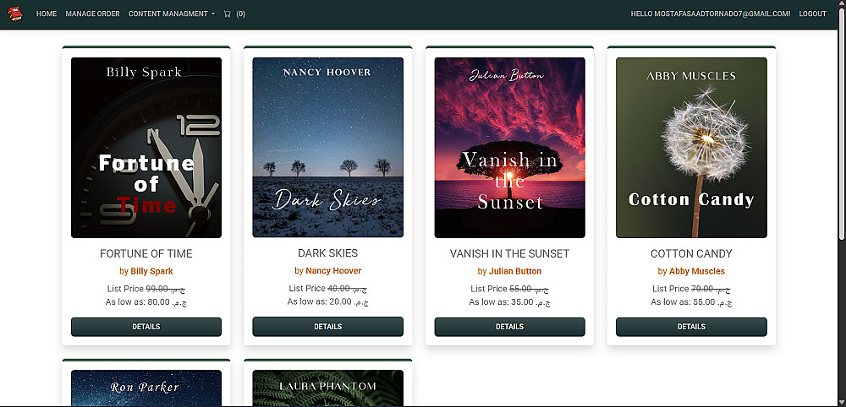View details for Dark Skies
Image resolution: width=846 pixels, height=407 pixels.
click(328, 327)
